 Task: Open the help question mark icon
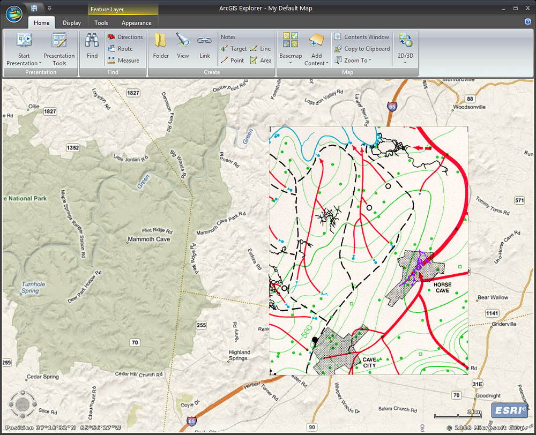527,21
